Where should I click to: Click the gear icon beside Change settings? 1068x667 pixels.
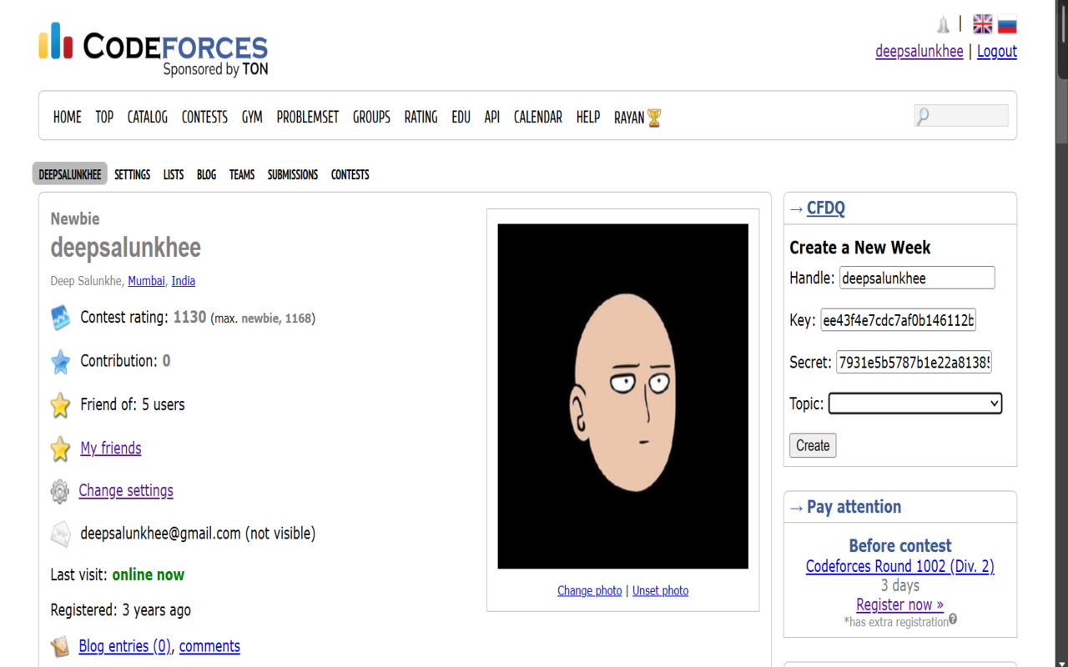tap(60, 491)
